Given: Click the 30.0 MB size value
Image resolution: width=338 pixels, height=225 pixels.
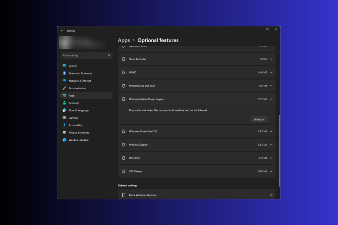Looking at the screenshot, I should [262, 171].
